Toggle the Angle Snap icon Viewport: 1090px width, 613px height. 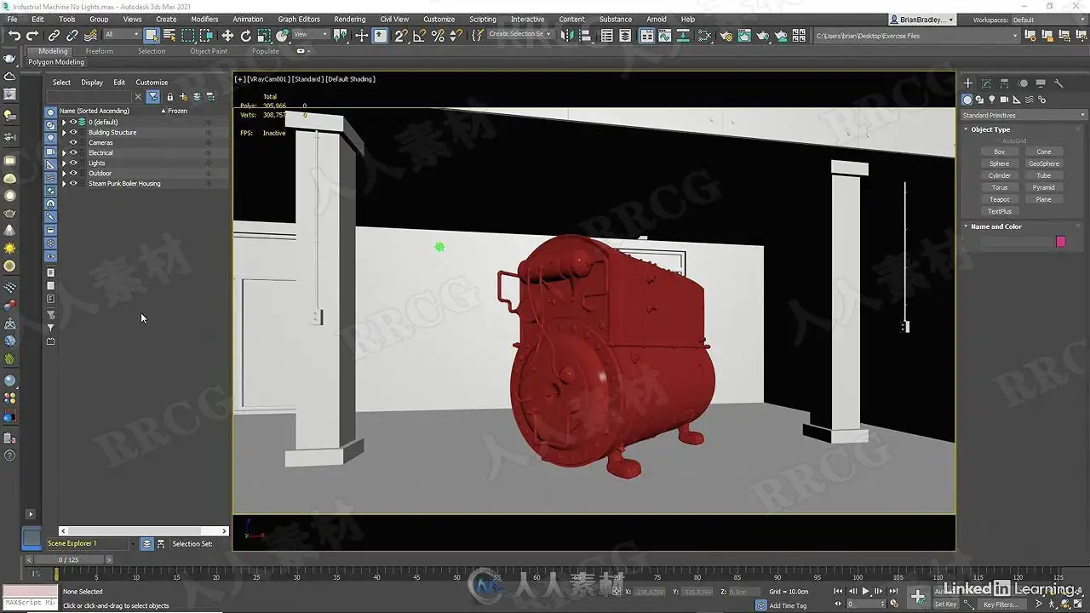pyautogui.click(x=419, y=35)
